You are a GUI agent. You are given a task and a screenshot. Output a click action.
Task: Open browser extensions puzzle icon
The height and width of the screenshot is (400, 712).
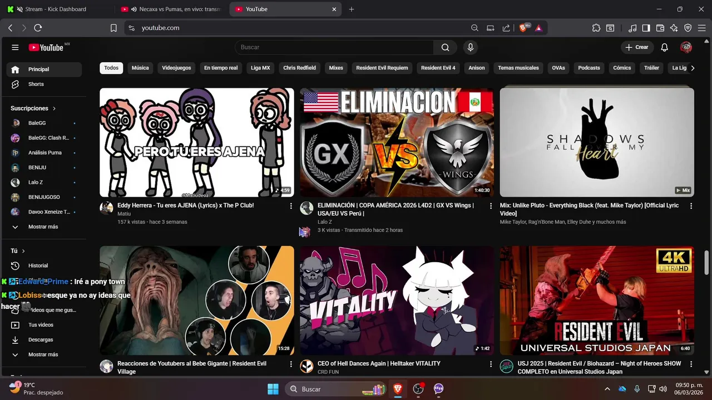(x=596, y=28)
